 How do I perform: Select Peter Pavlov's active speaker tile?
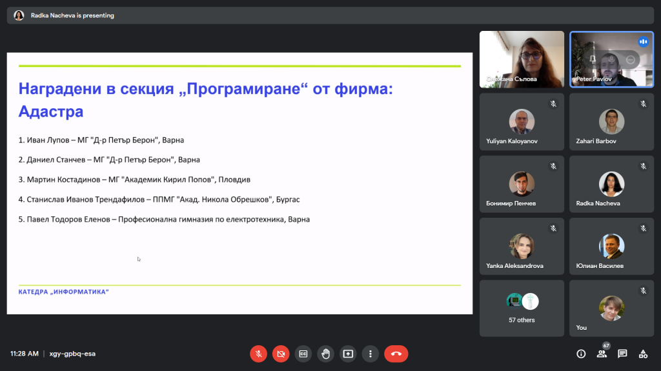[x=612, y=59]
